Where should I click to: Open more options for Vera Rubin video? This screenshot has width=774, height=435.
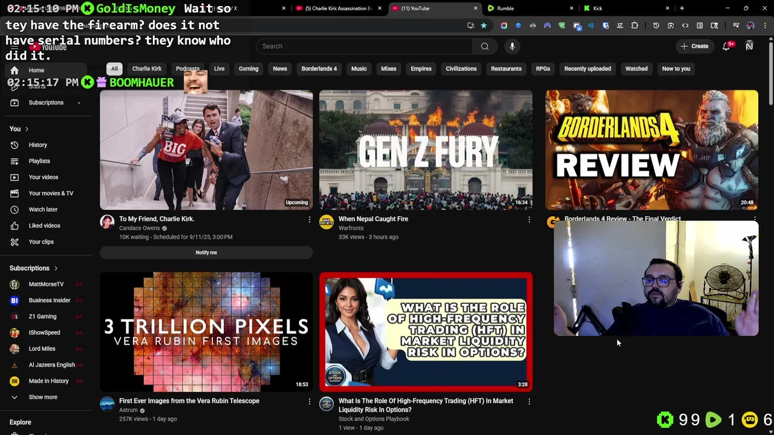click(x=309, y=401)
